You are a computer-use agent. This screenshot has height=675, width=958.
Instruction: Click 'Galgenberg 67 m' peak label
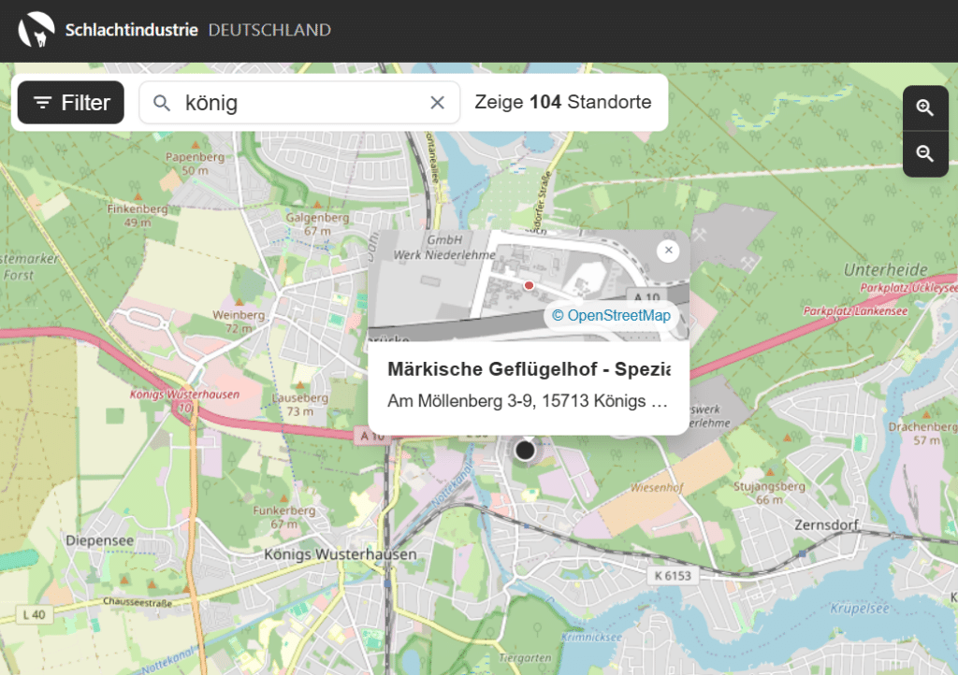pyautogui.click(x=317, y=224)
